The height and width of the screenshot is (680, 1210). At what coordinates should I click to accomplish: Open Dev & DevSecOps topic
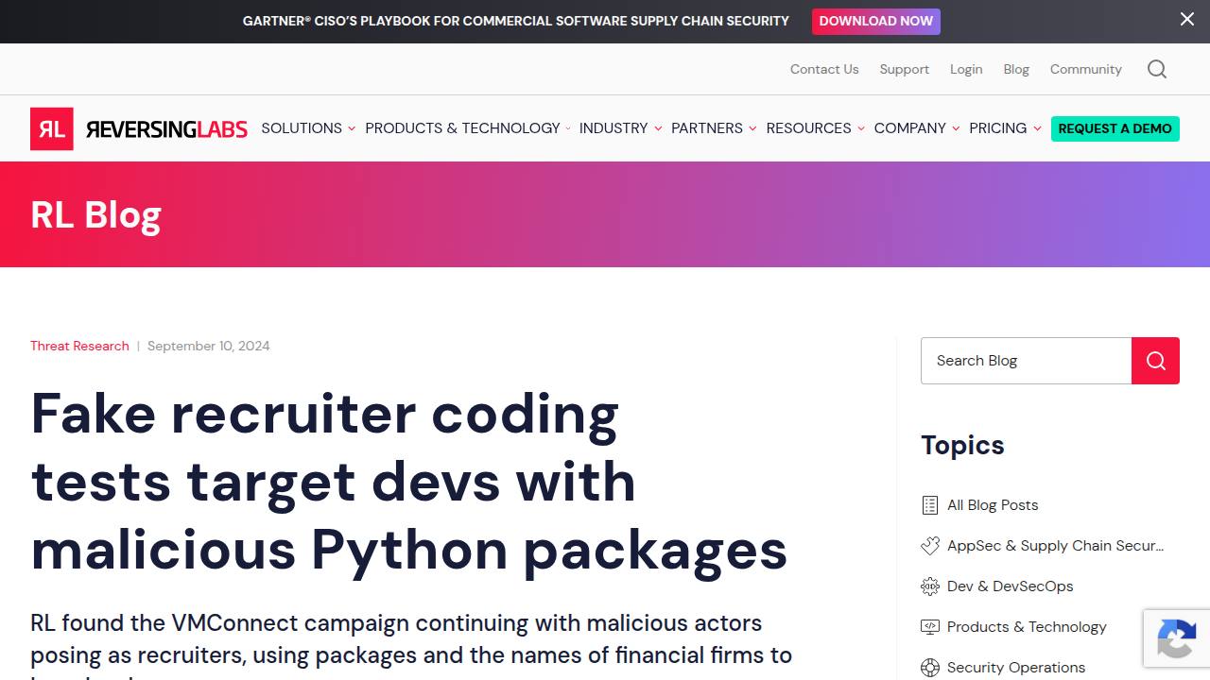1010,586
